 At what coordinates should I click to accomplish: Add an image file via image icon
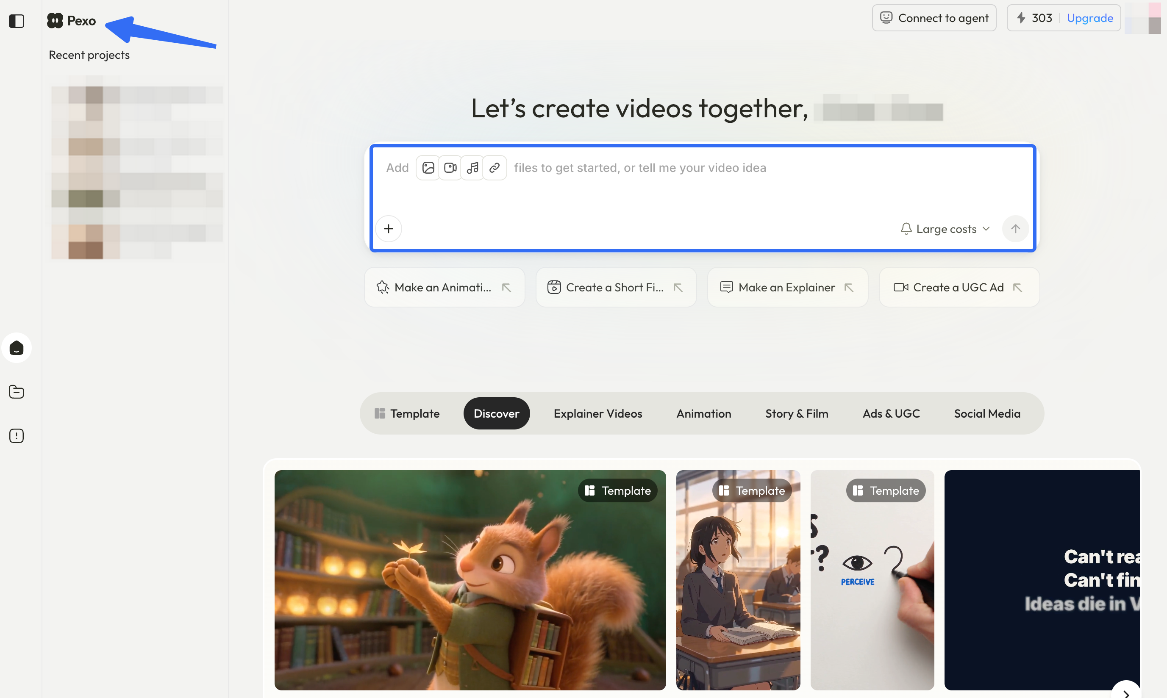[428, 168]
